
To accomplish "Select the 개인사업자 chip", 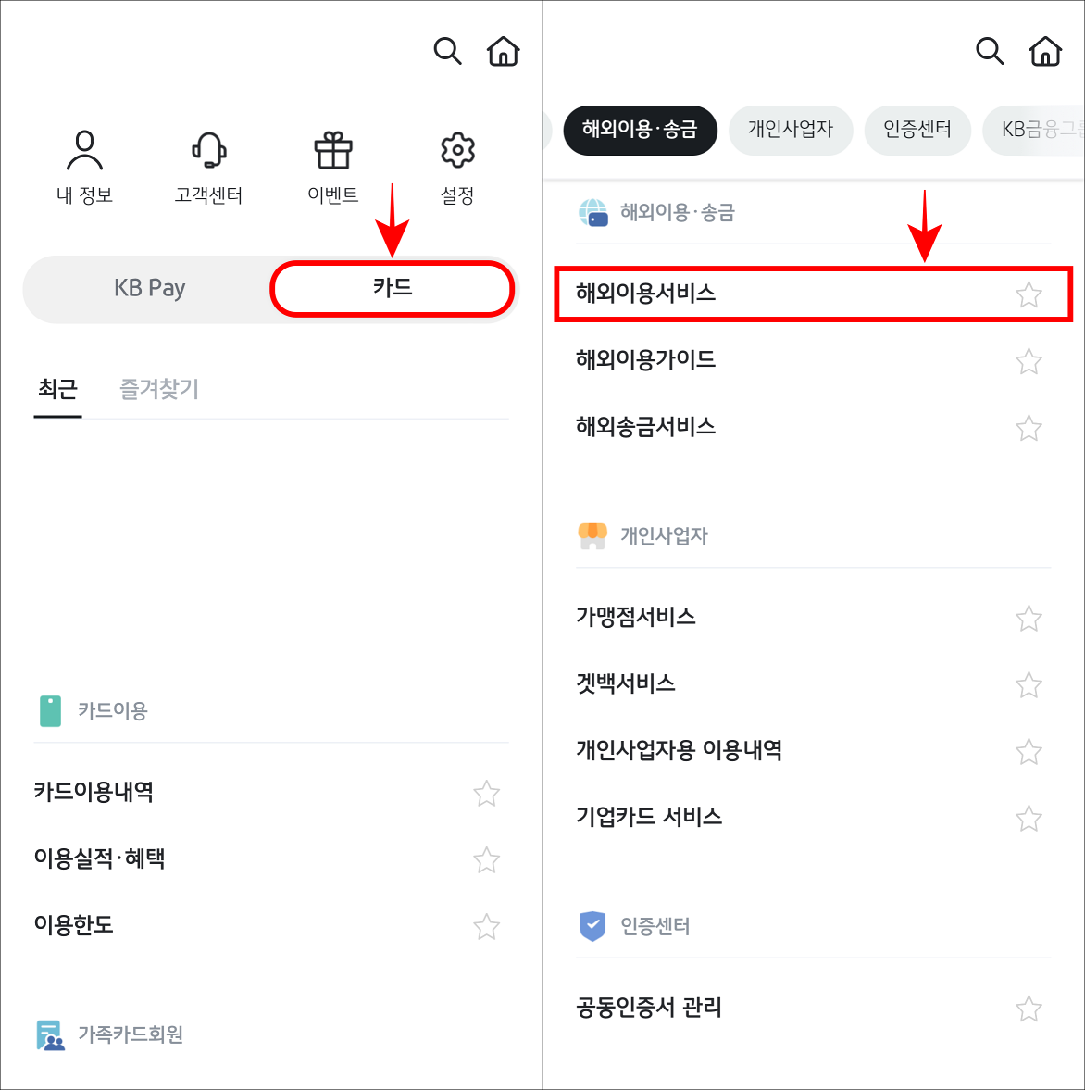I will click(x=791, y=131).
